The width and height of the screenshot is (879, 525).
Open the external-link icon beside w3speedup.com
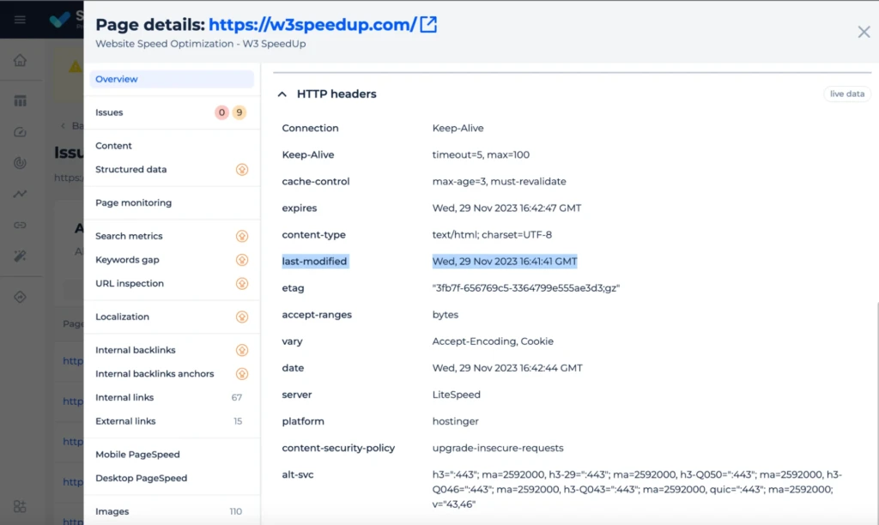[x=427, y=26]
